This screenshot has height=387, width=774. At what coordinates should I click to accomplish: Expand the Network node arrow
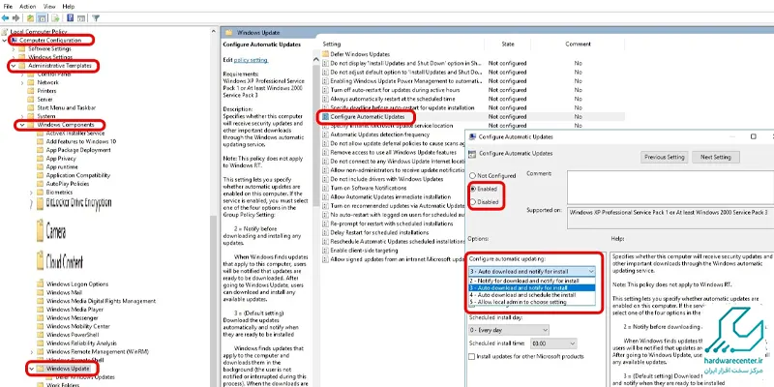(x=22, y=82)
